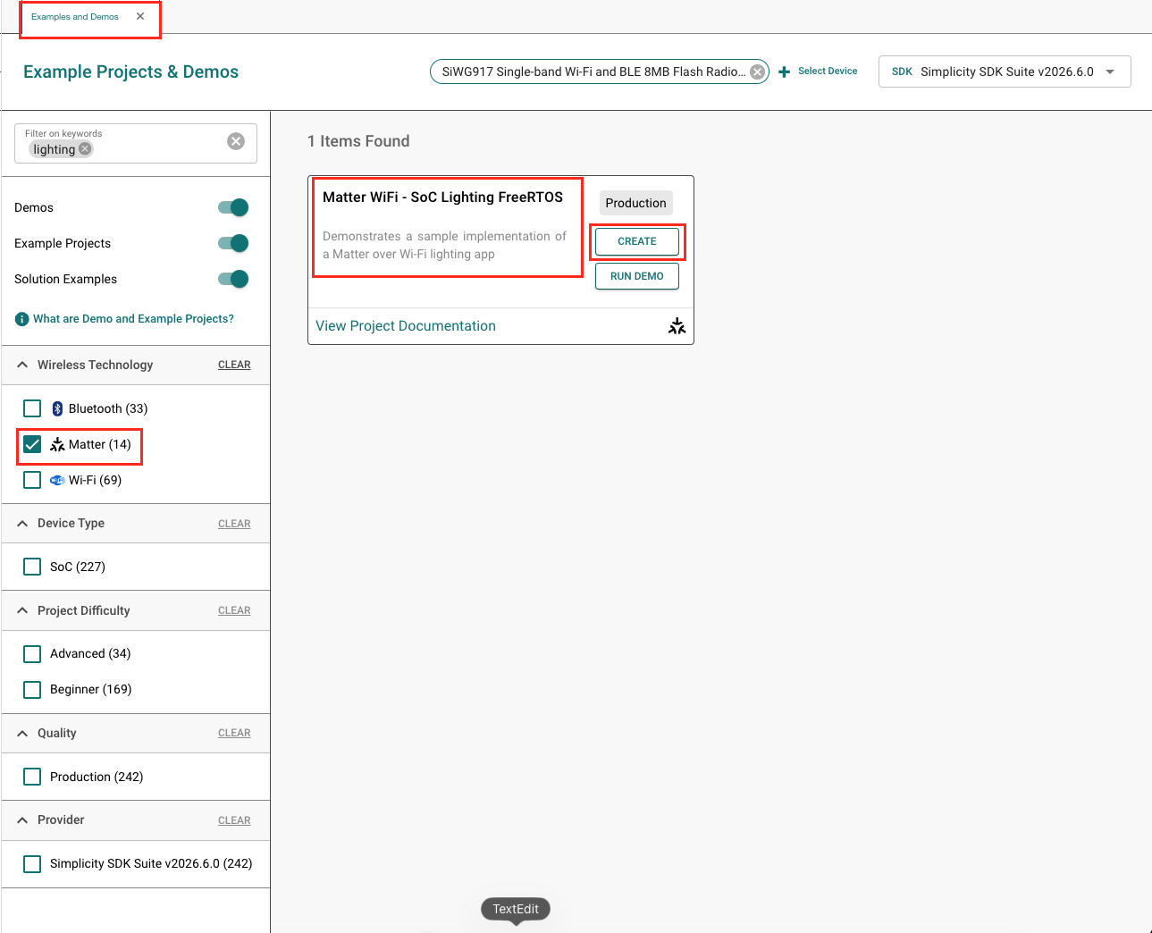The height and width of the screenshot is (933, 1152).
Task: Click the info icon next to demo help
Action: pyautogui.click(x=22, y=319)
